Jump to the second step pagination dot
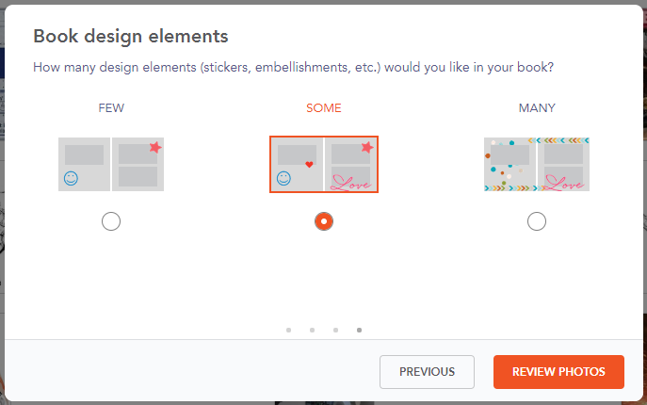Image resolution: width=647 pixels, height=405 pixels. (312, 330)
